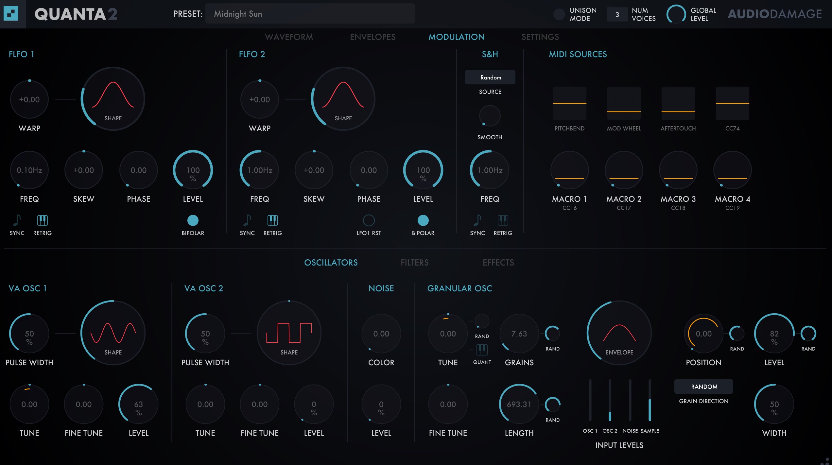
Task: Disable FLFO 1 bipolar toggle
Action: [x=193, y=220]
